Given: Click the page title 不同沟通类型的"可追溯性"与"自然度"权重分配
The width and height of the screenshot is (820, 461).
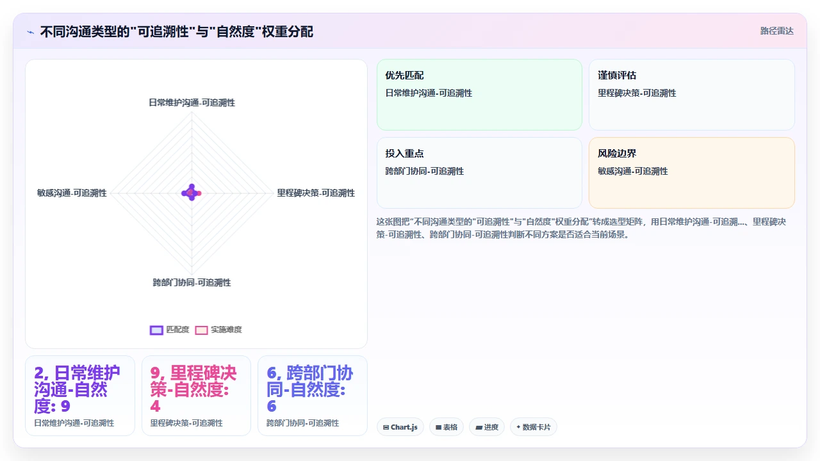Looking at the screenshot, I should pyautogui.click(x=177, y=31).
